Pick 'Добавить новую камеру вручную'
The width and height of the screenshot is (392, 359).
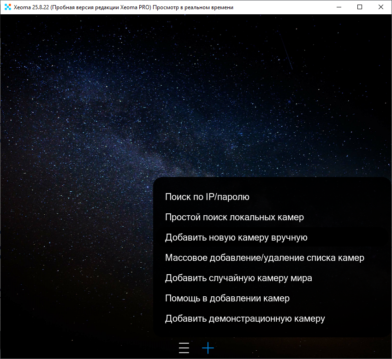(236, 237)
